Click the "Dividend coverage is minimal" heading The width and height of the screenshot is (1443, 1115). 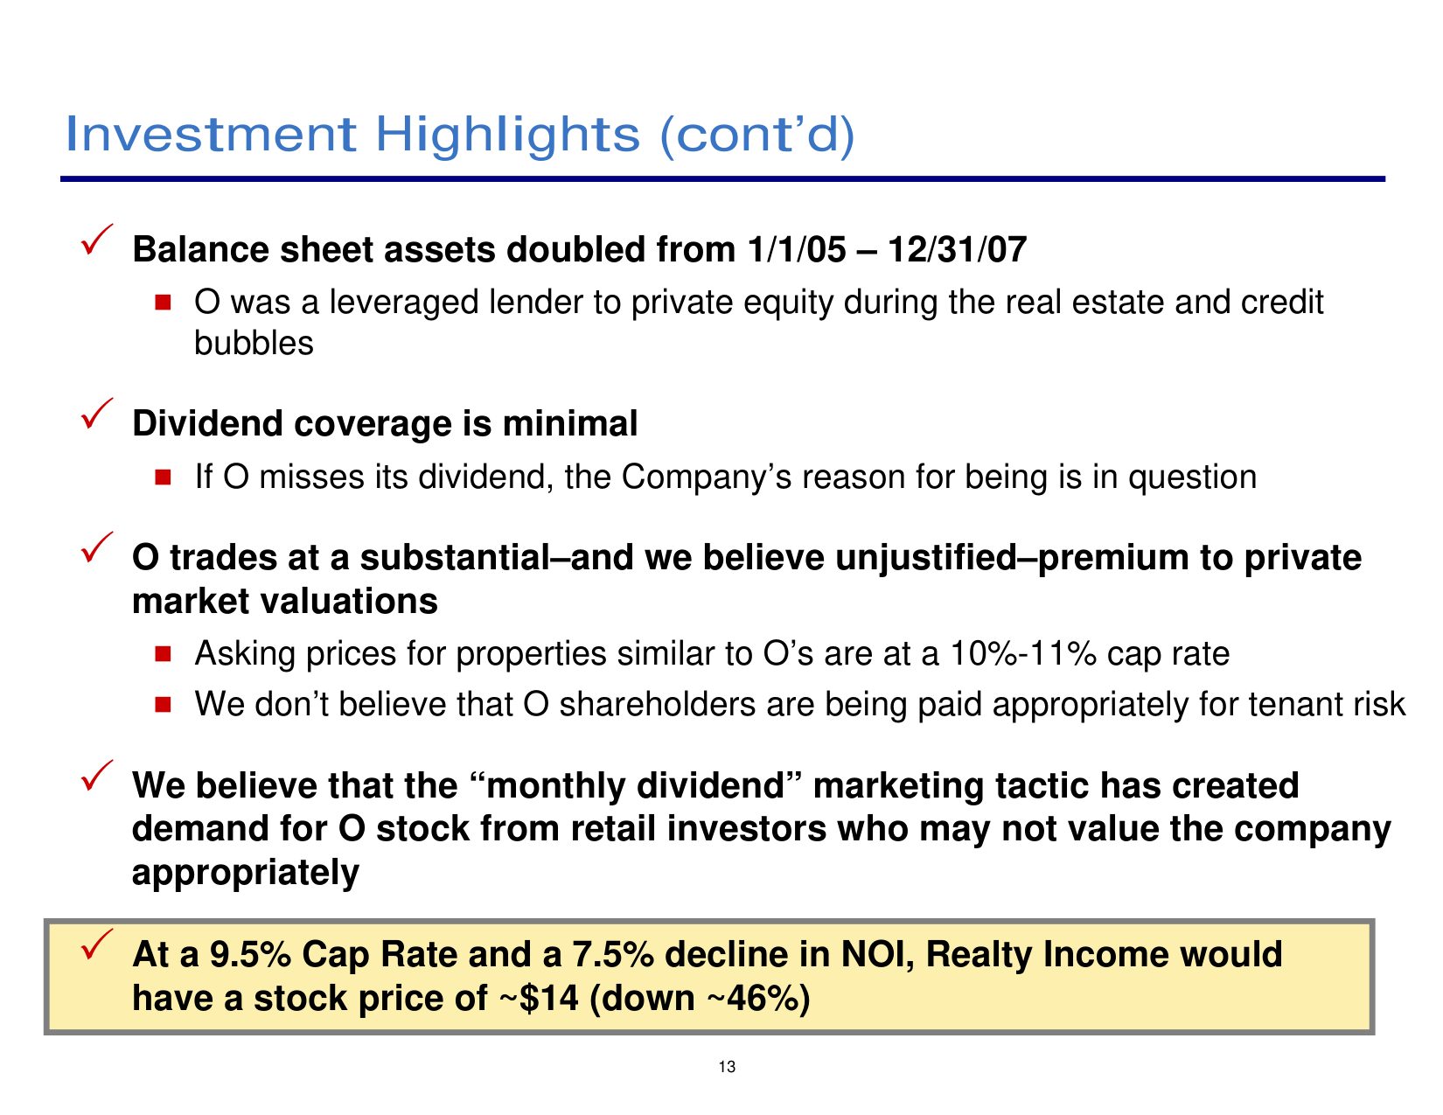tap(385, 424)
